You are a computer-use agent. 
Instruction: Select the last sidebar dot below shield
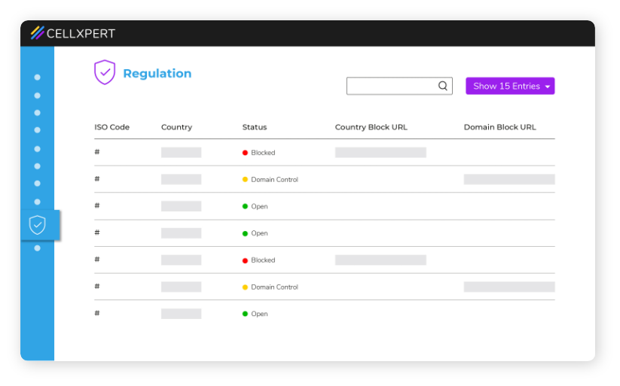[x=37, y=248]
